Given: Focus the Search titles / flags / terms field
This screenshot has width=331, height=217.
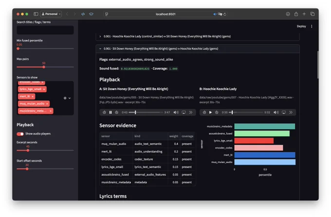Looking at the screenshot, I should tap(45, 30).
